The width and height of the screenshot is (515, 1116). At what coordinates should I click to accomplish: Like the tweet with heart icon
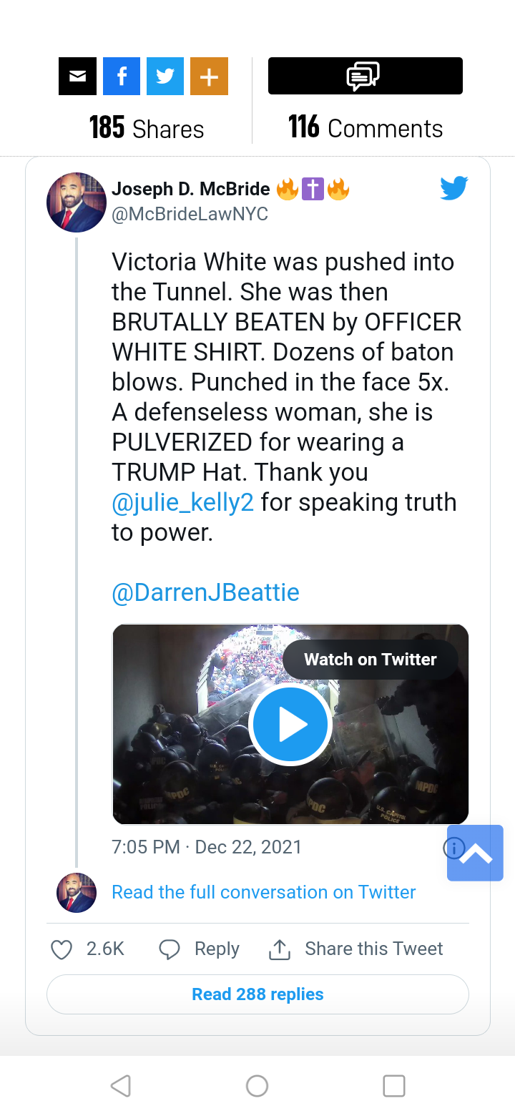coord(62,949)
